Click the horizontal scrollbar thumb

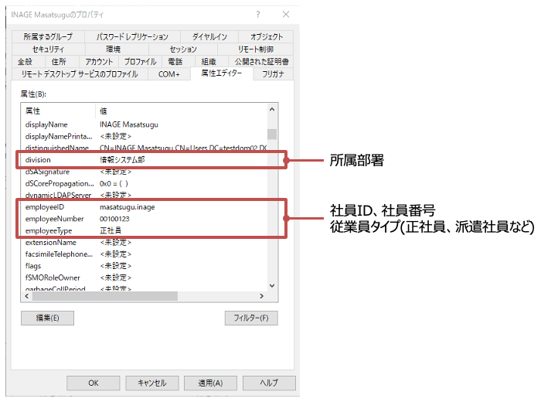[x=105, y=296]
